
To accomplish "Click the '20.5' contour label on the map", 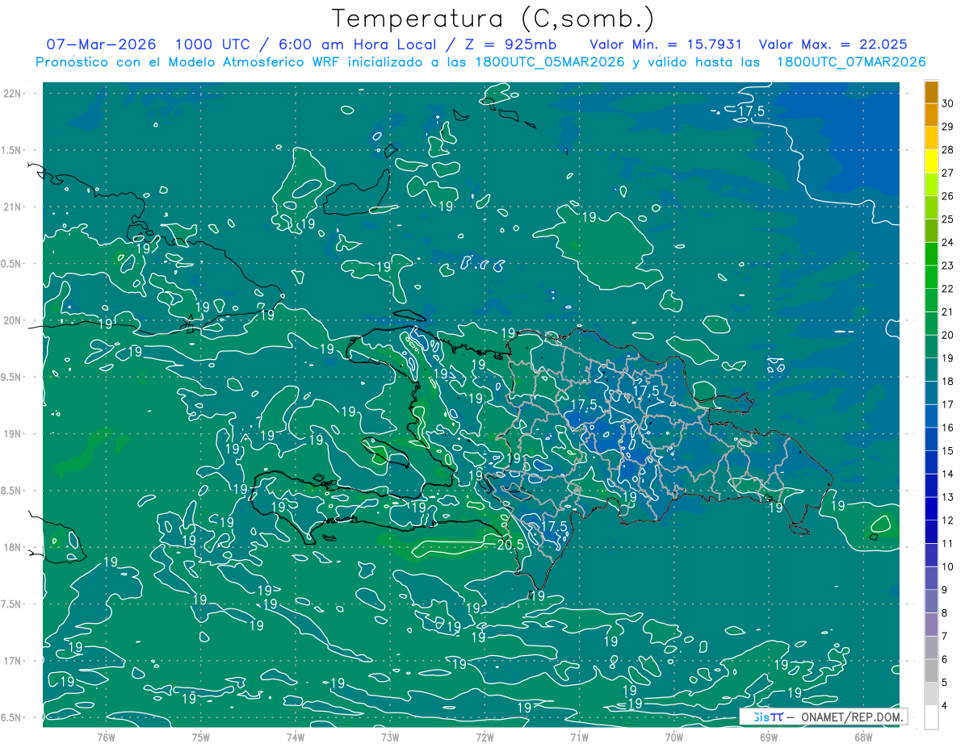I will coord(511,545).
